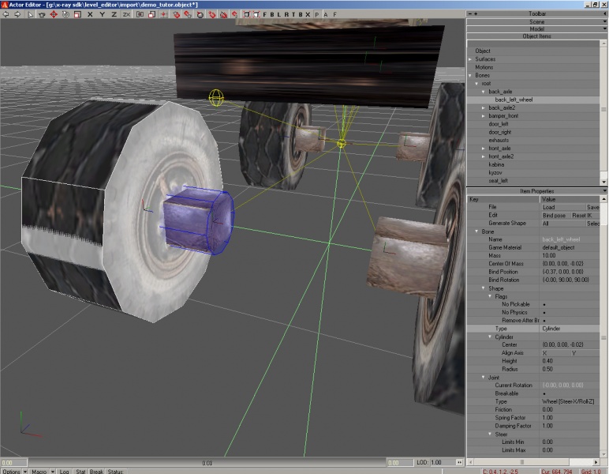Activate the red Move tool icon
The height and width of the screenshot is (474, 609).
(54, 14)
